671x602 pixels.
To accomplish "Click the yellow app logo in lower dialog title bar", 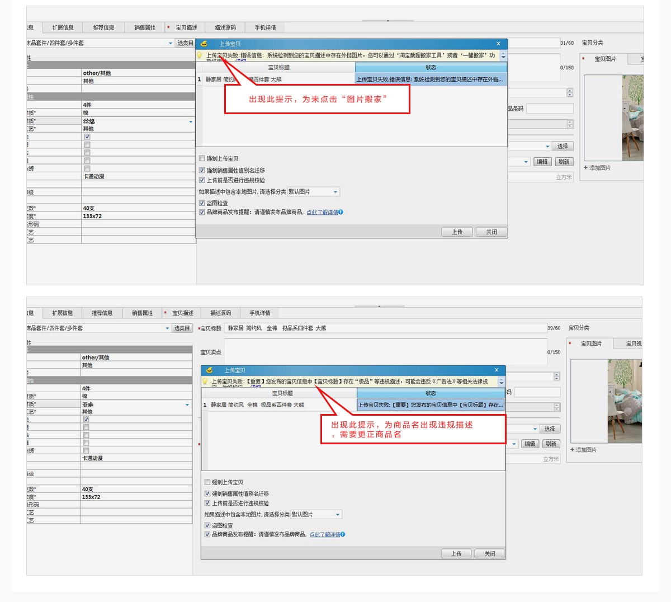I will (210, 370).
